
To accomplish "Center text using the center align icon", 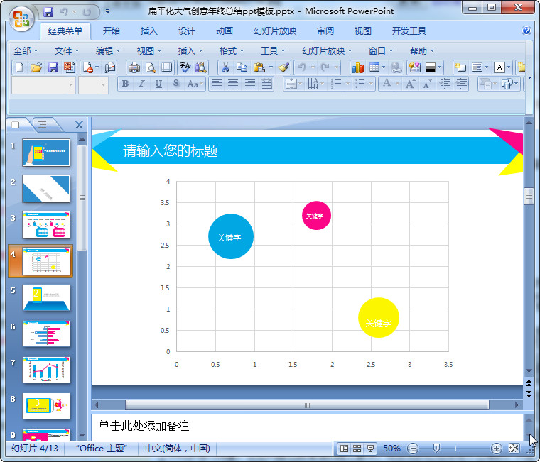I will tap(233, 84).
